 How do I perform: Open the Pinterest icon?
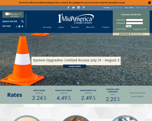pyautogui.click(x=84, y=8)
